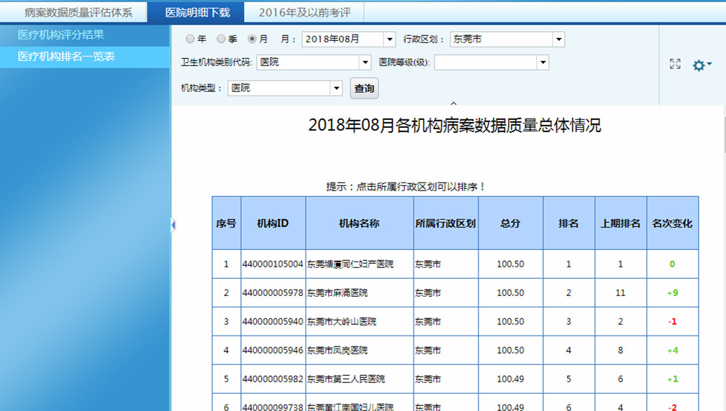Open the settings gear menu
The height and width of the screenshot is (411, 726).
[701, 65]
